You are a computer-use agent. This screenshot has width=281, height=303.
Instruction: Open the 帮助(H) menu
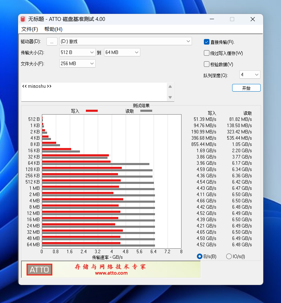[x=53, y=29]
